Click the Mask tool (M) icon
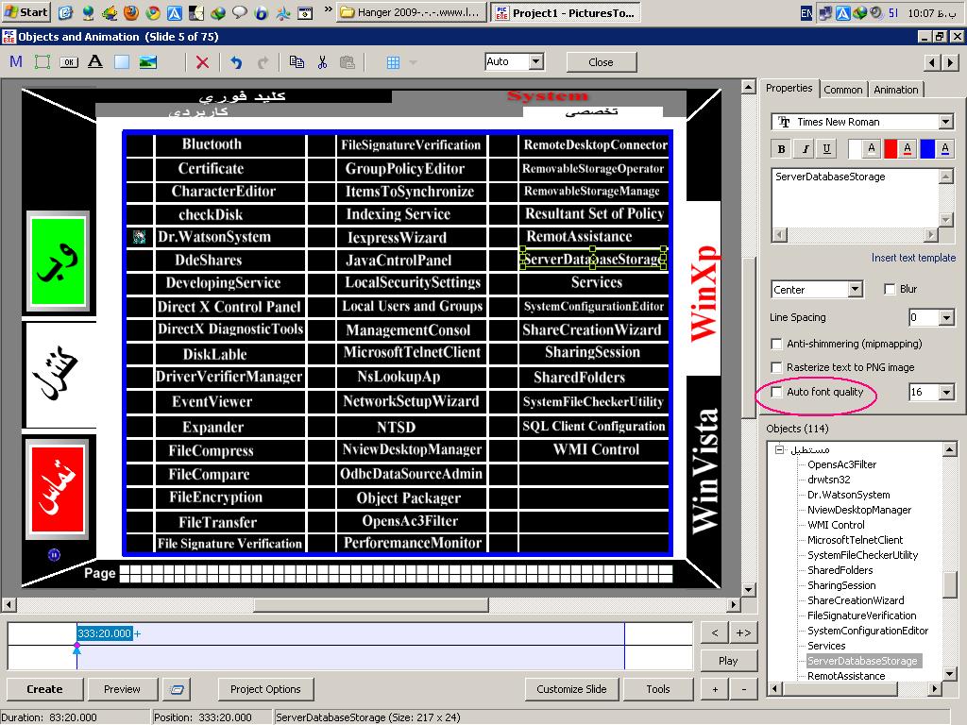967x725 pixels. click(x=16, y=62)
